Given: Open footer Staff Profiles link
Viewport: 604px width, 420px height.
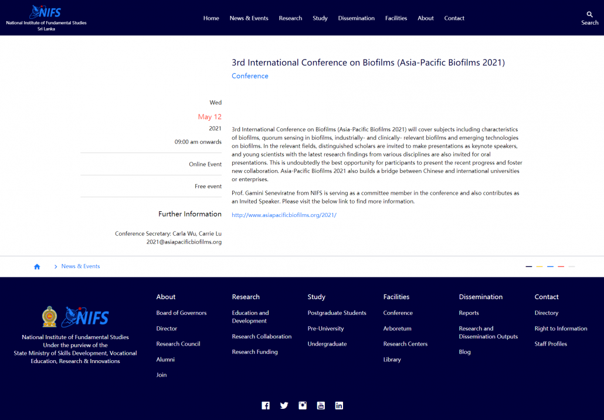Looking at the screenshot, I should tap(551, 344).
